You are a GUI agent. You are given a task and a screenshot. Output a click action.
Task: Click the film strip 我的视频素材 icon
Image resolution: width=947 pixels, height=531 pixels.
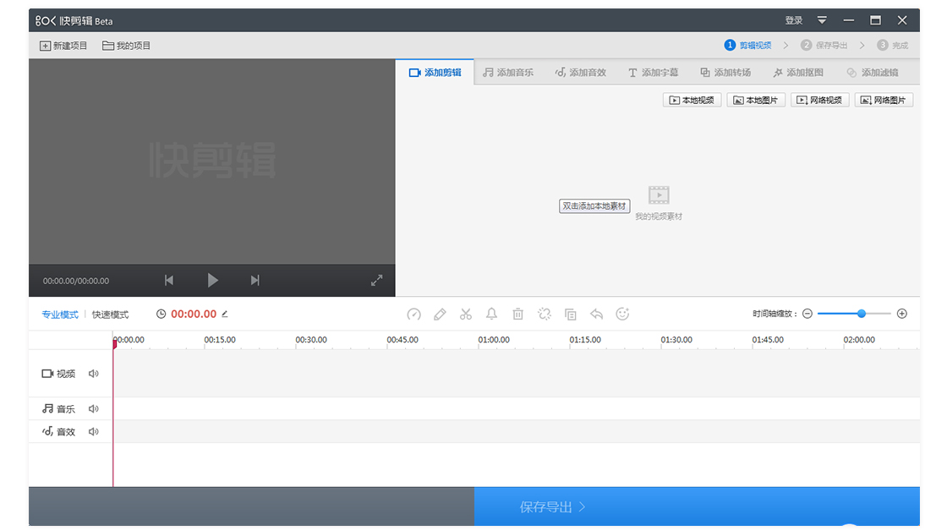(659, 195)
